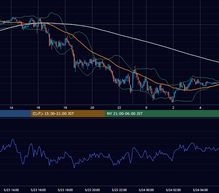Screen dimensions: 219x193
Task: Click hour label 16 on price chart axis
Action: click(38, 108)
